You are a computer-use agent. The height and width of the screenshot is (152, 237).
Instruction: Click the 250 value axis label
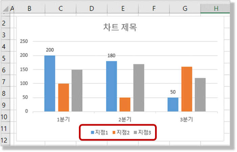pos(24,41)
